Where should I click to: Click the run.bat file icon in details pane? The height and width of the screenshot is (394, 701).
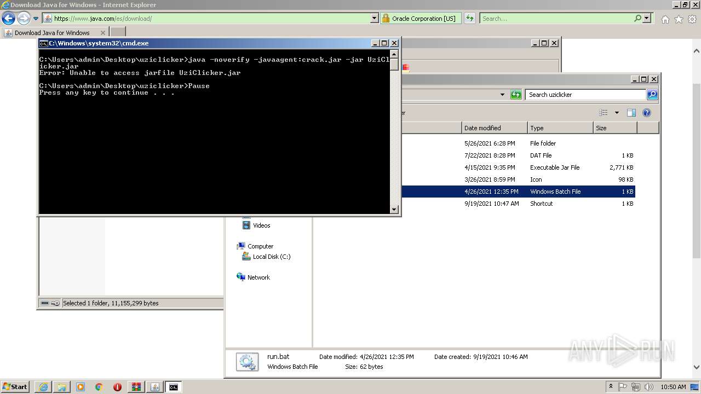pos(247,362)
